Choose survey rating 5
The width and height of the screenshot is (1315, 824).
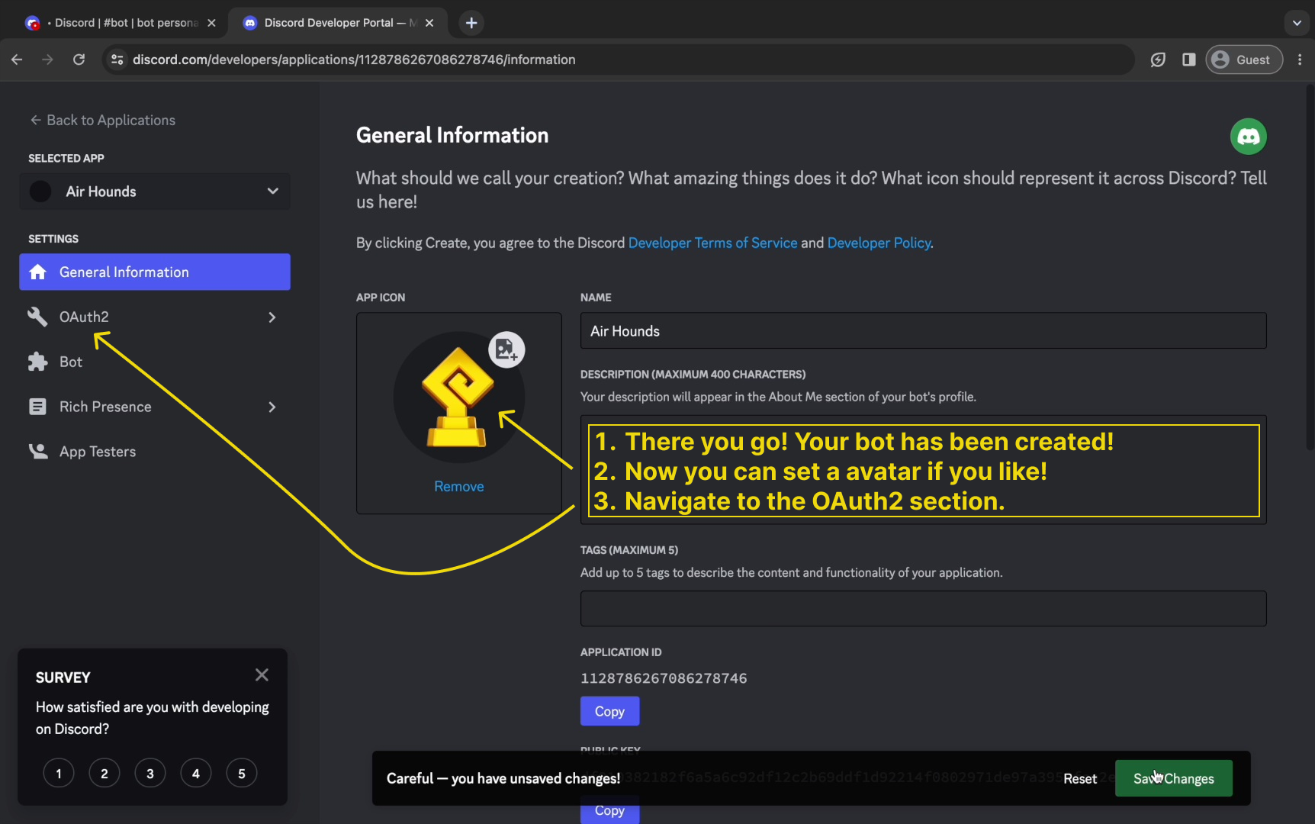pyautogui.click(x=242, y=774)
